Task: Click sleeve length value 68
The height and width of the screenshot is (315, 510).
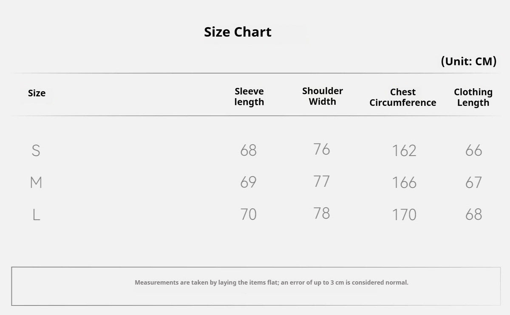Action: (x=249, y=150)
